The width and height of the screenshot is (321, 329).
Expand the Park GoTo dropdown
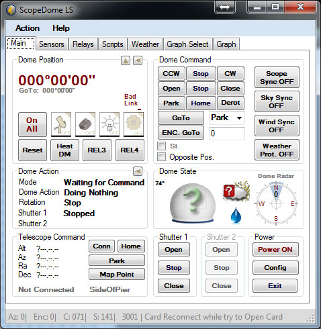click(239, 118)
